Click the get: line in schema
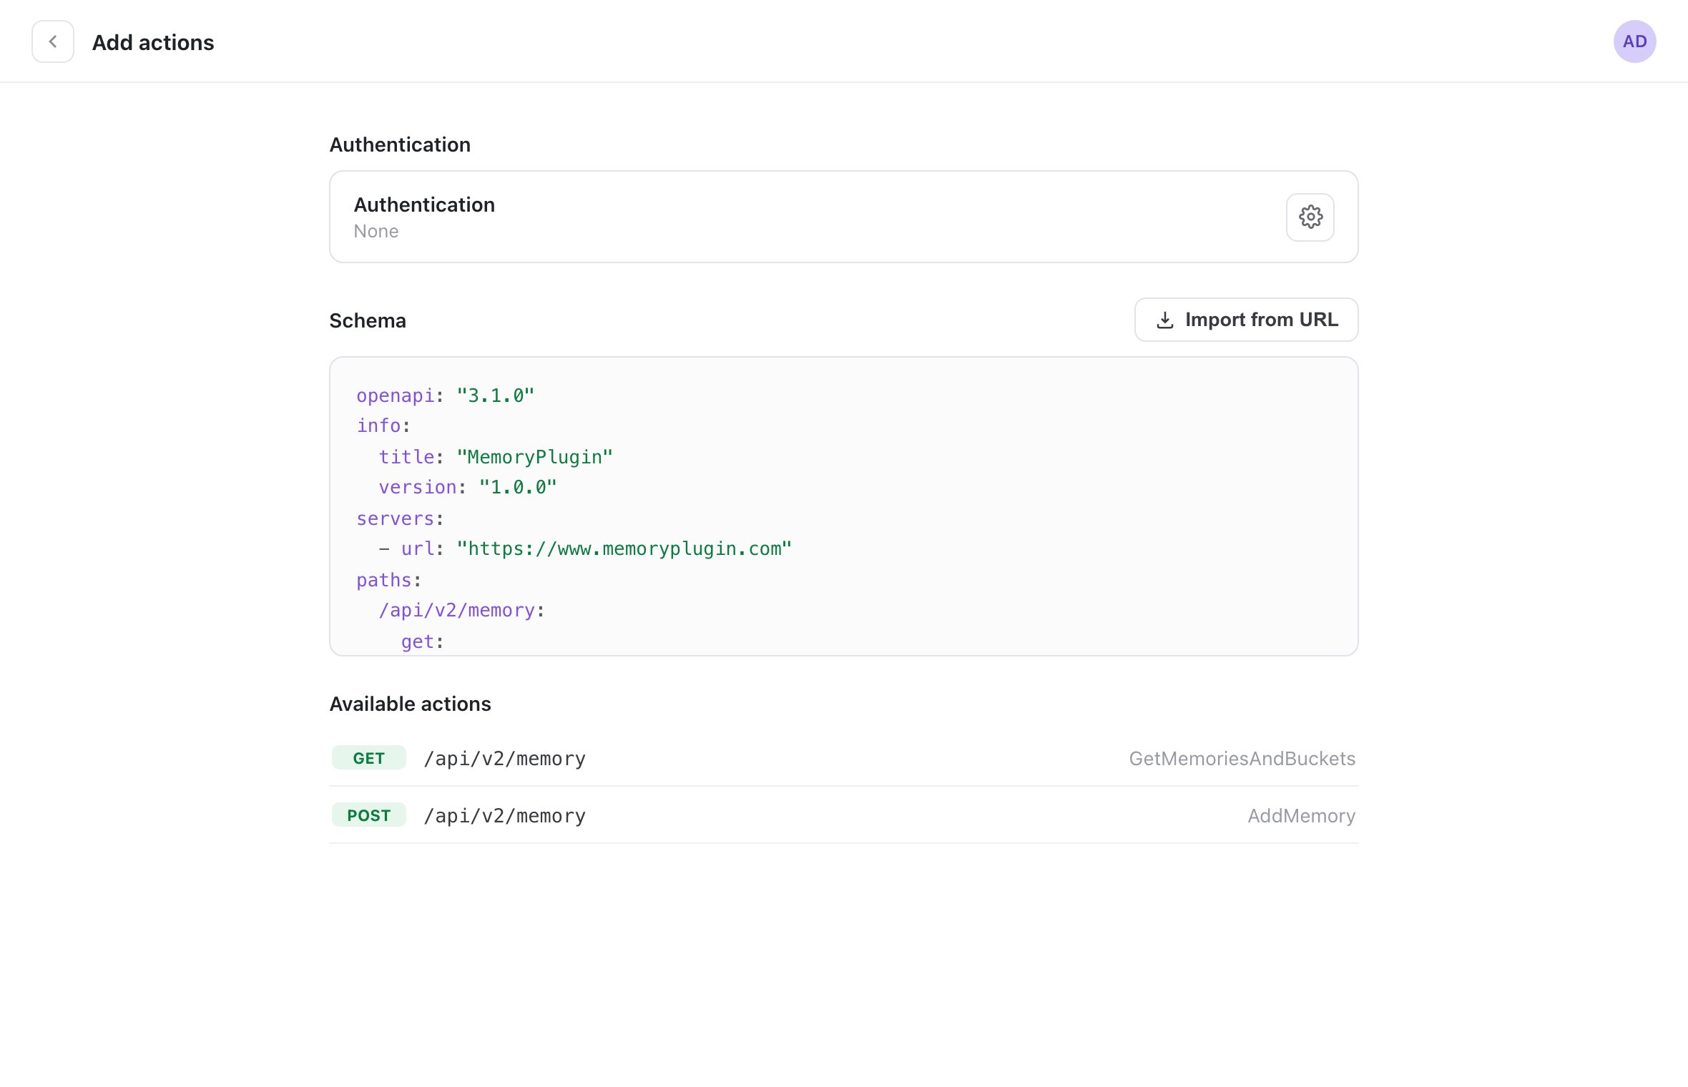Screen dimensions: 1688x1087 [x=423, y=641]
